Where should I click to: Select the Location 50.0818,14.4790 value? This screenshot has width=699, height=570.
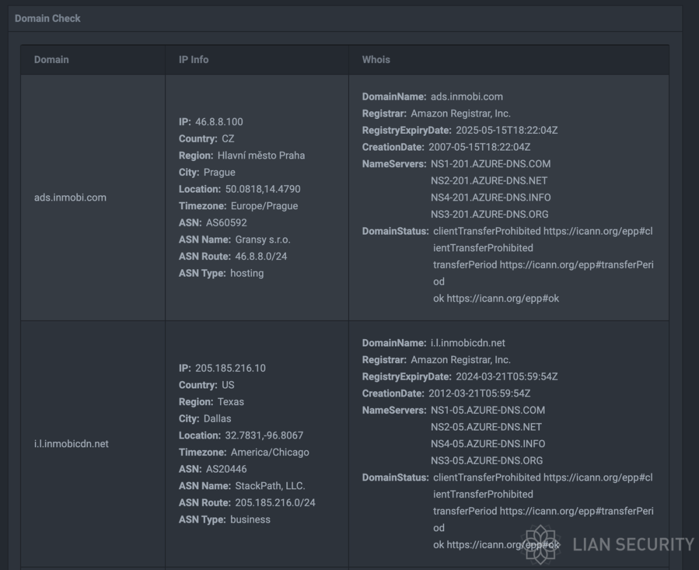[x=263, y=189]
